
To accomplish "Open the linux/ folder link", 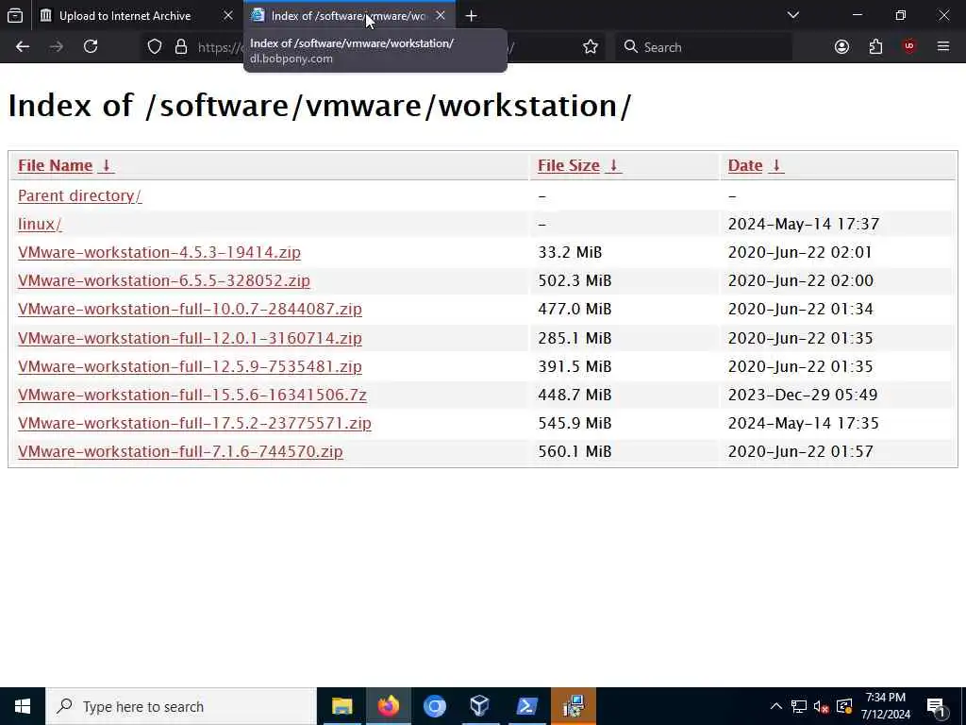I will tap(40, 224).
